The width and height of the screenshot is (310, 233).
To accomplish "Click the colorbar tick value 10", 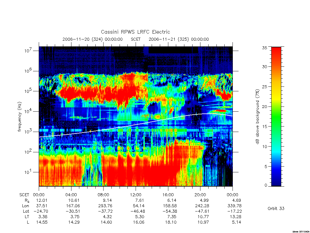I will (x=265, y=147).
